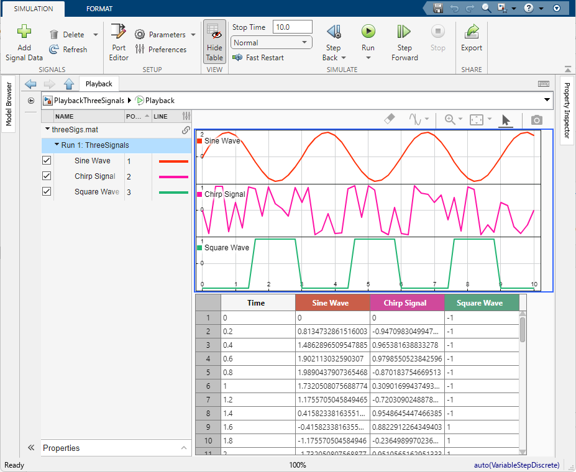Uncheck the Sine Wave signal checkbox
The width and height of the screenshot is (576, 472).
[46, 160]
